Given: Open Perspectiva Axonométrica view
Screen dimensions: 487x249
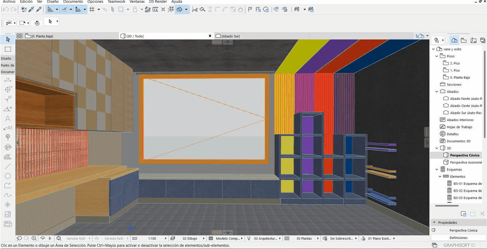Looking at the screenshot, I should 465,162.
